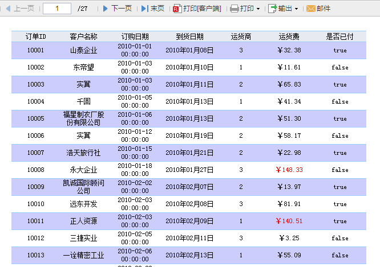Click the 邮件 envelope icon

[x=311, y=9]
